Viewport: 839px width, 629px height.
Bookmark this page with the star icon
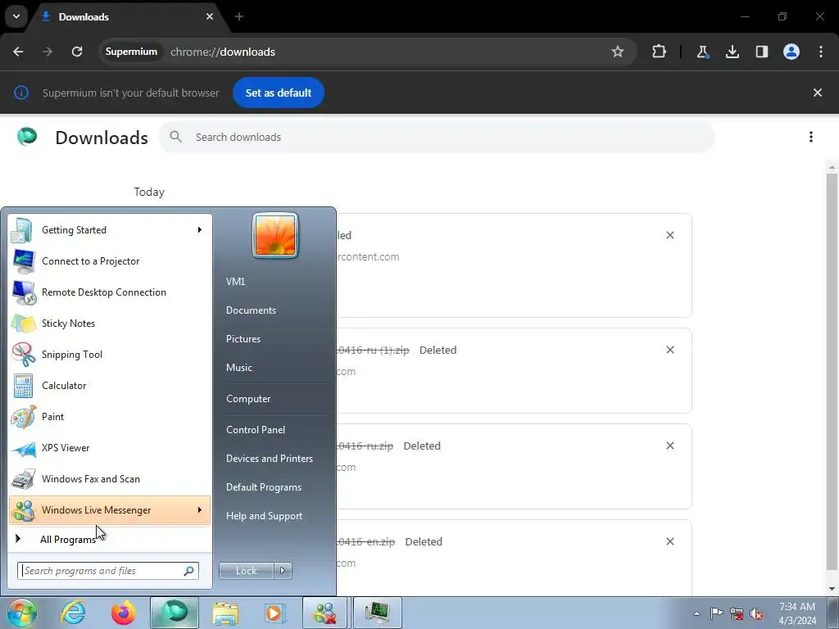pyautogui.click(x=618, y=52)
